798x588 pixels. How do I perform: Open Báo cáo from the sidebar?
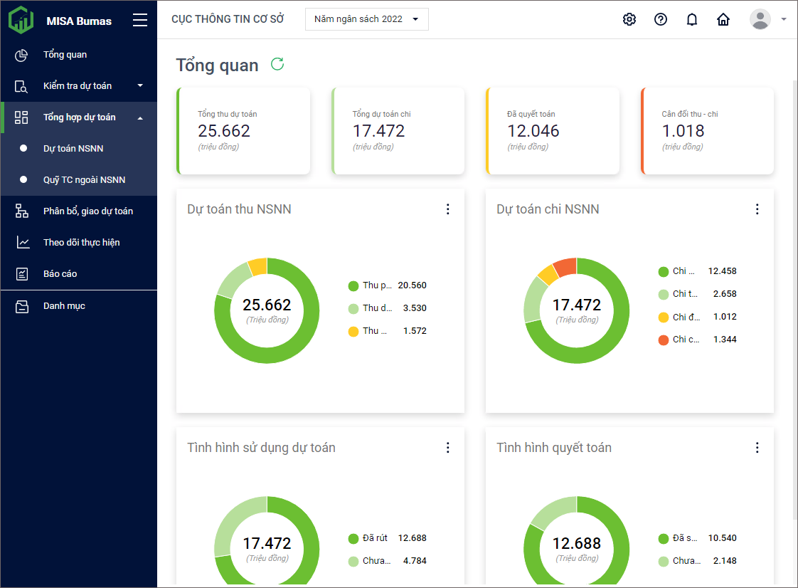coord(60,274)
